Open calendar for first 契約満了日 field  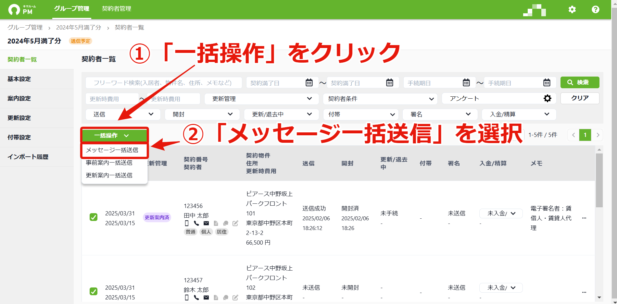[x=309, y=83]
